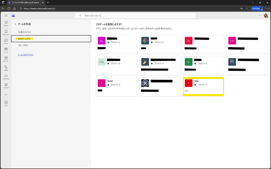
Task: Choose the RI team card
Action: click(203, 44)
